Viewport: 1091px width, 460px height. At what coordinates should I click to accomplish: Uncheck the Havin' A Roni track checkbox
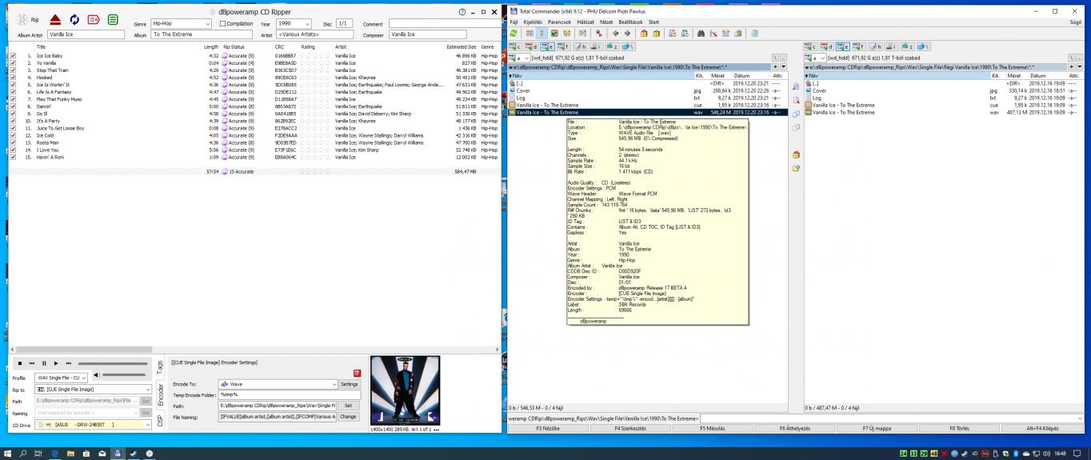(13, 157)
